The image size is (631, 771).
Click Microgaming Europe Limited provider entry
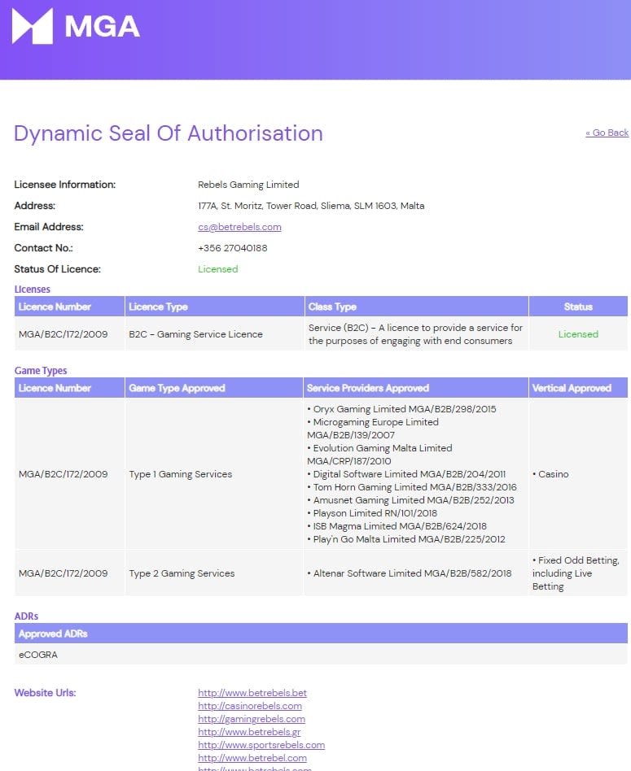373,429
